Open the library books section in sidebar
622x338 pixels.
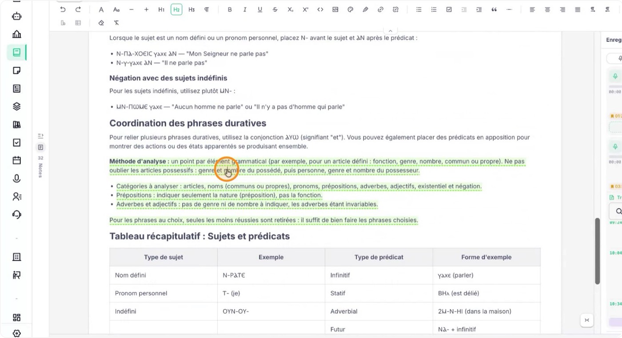(17, 125)
